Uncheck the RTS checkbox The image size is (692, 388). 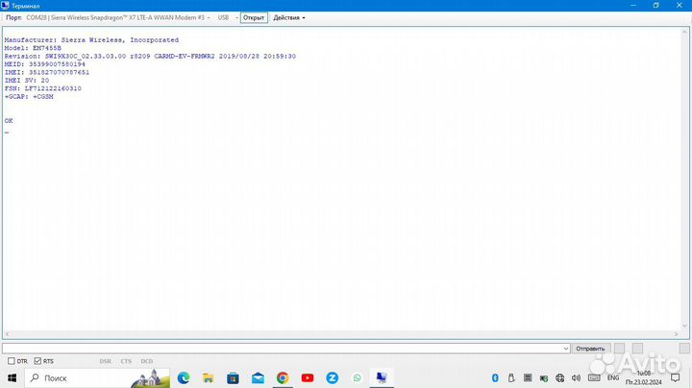point(37,361)
